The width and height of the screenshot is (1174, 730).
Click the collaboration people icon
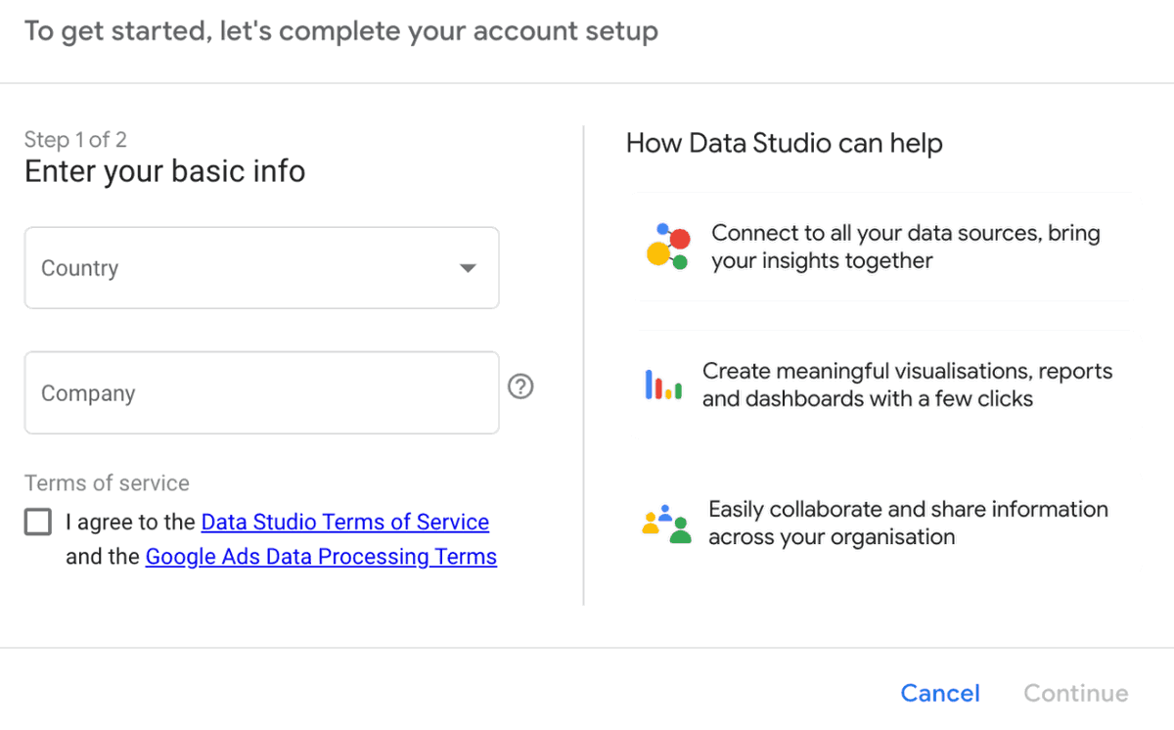pos(666,524)
